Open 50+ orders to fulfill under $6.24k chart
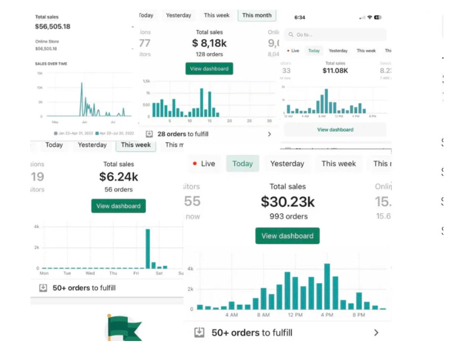The height and width of the screenshot is (363, 449). (84, 288)
